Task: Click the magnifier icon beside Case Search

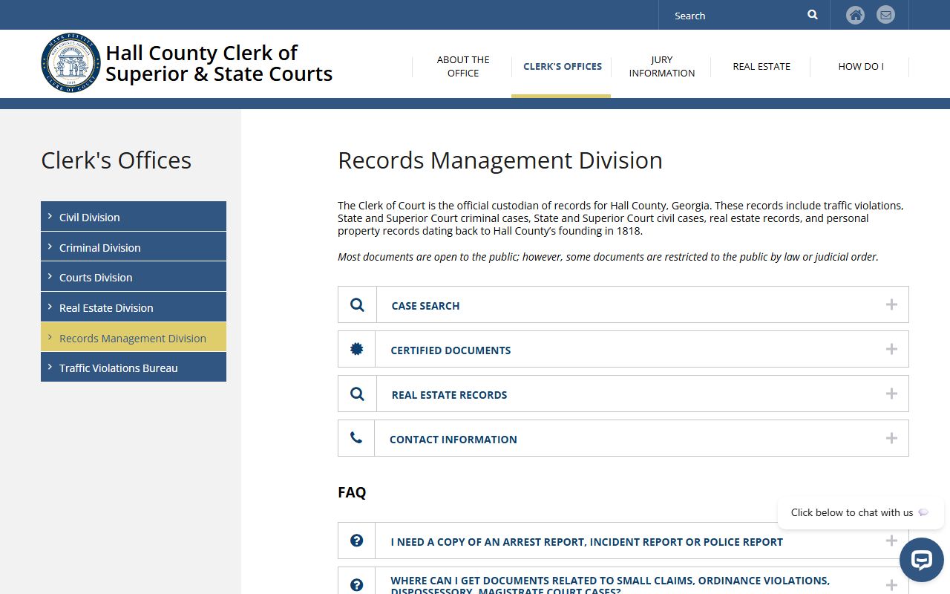Action: click(x=357, y=305)
